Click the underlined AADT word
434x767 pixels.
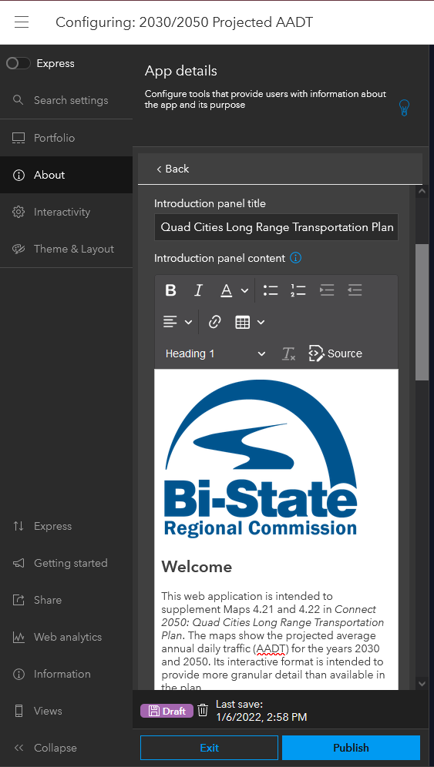point(271,649)
